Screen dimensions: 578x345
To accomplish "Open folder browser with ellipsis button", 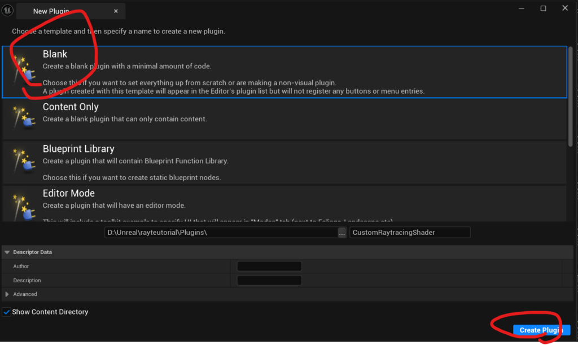I will [342, 233].
